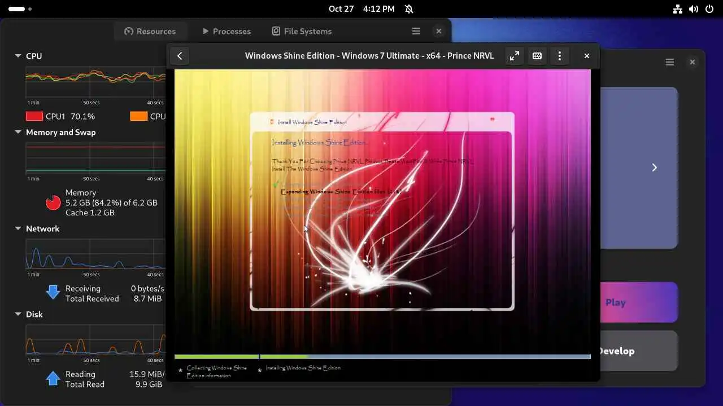The image size is (723, 406).
Task: Collapse the Disk section
Action: 18,314
